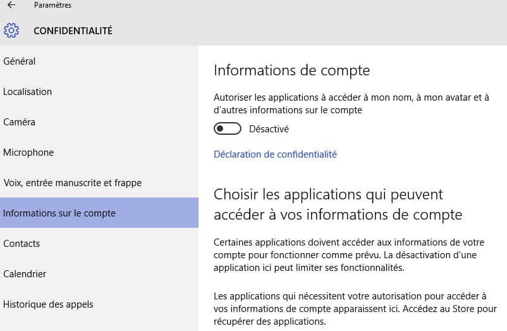
Task: Select Général in the sidebar
Action: [x=99, y=61]
